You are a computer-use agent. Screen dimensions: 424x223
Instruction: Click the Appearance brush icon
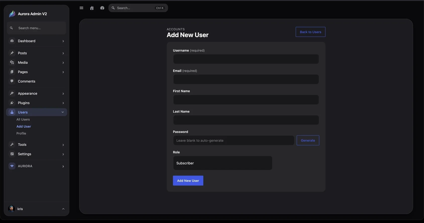(x=12, y=93)
